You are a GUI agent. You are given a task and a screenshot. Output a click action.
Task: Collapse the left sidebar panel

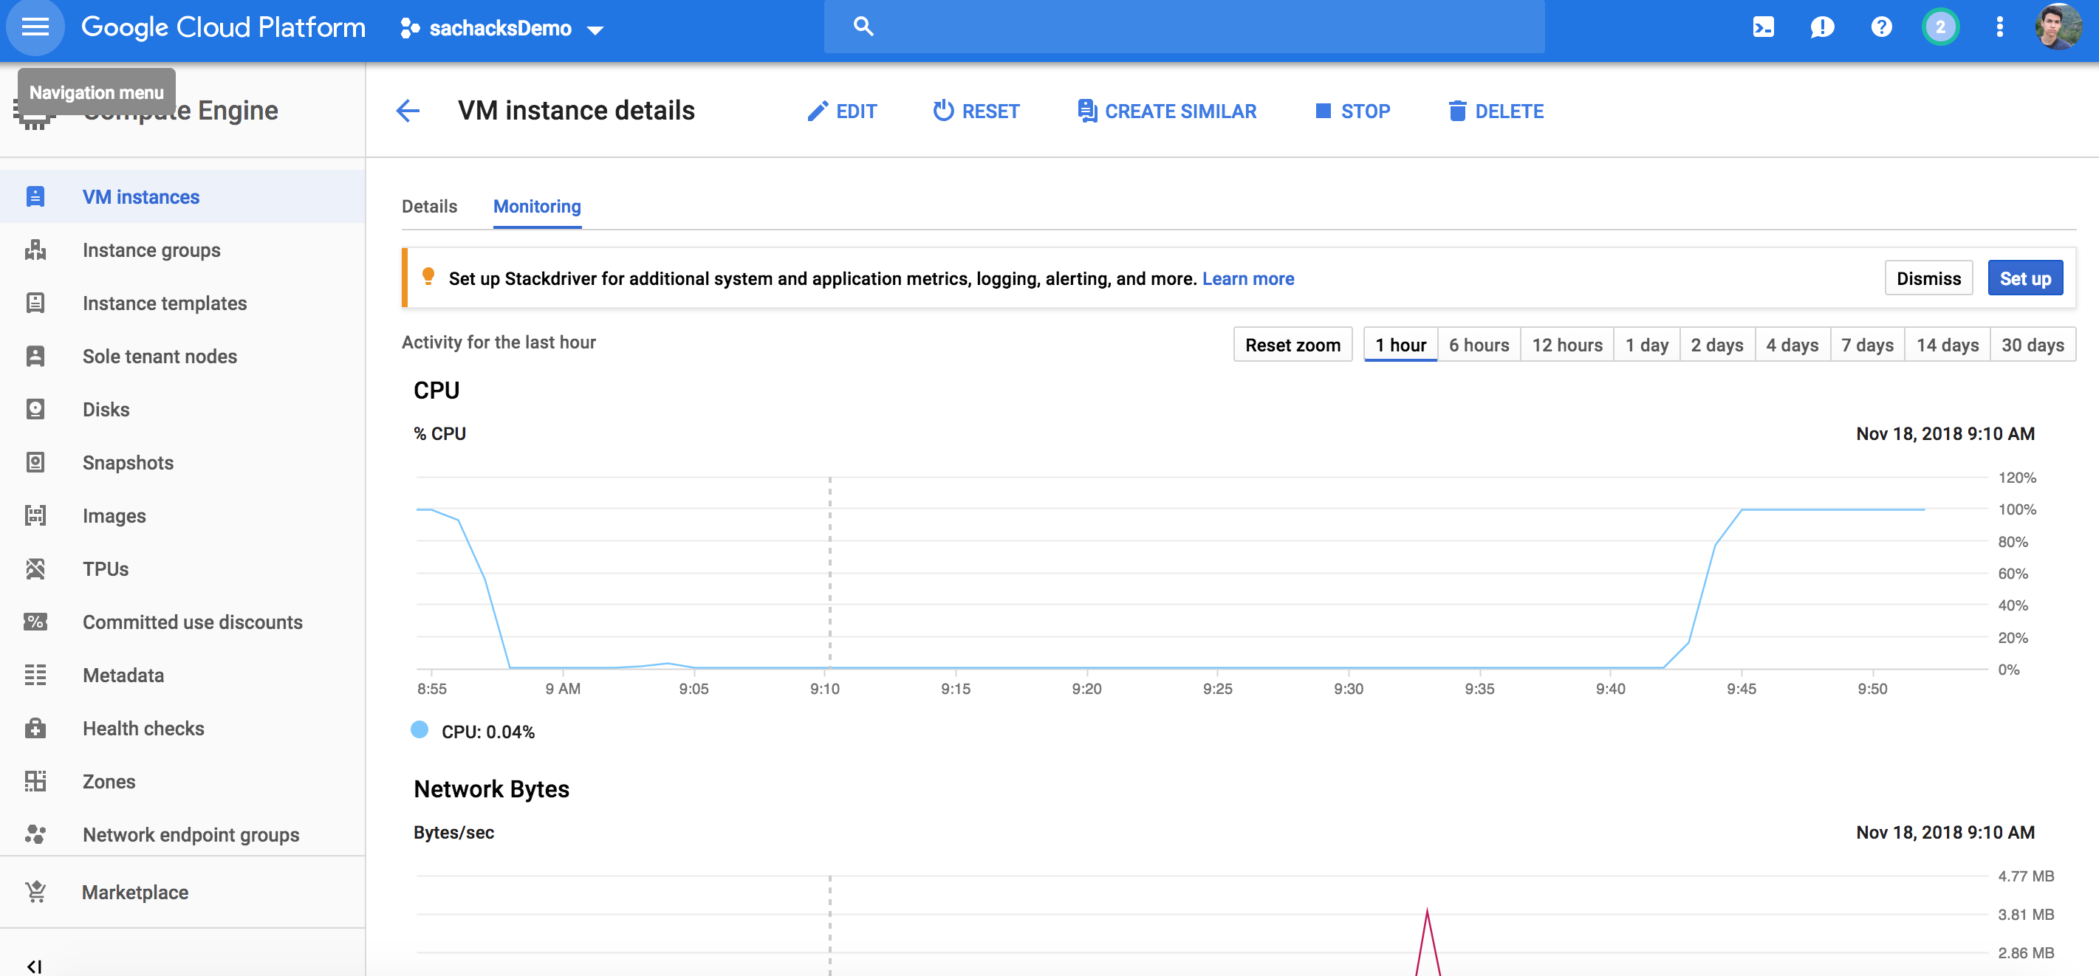[x=33, y=966]
